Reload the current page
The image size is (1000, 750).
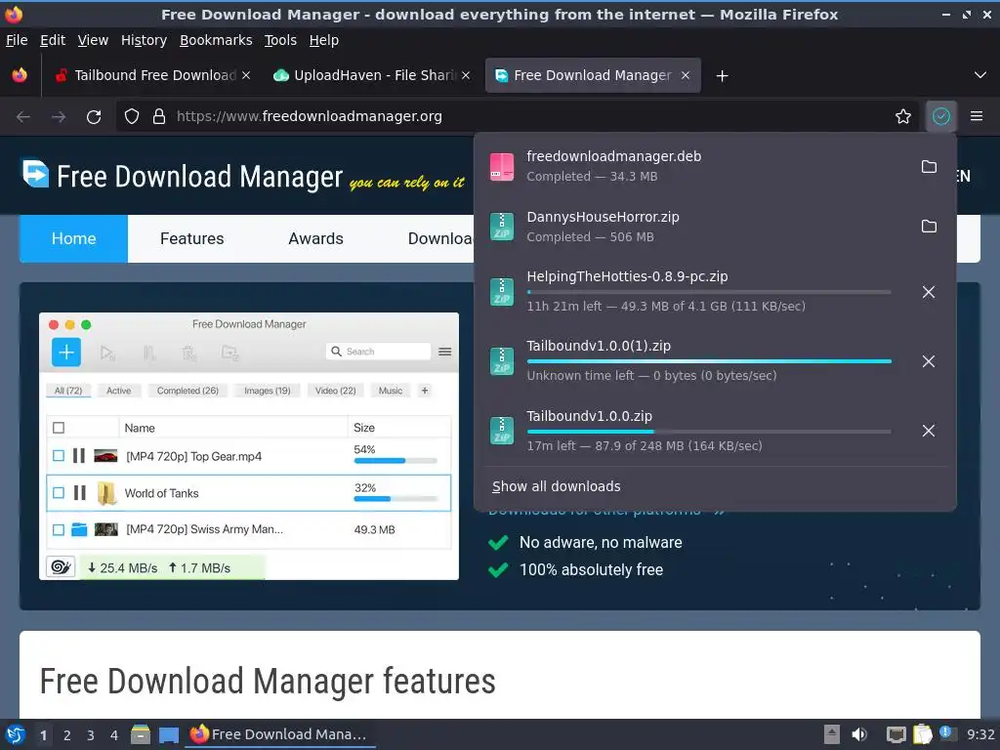pyautogui.click(x=94, y=117)
